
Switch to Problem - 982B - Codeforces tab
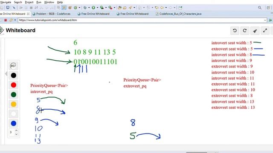(51, 14)
